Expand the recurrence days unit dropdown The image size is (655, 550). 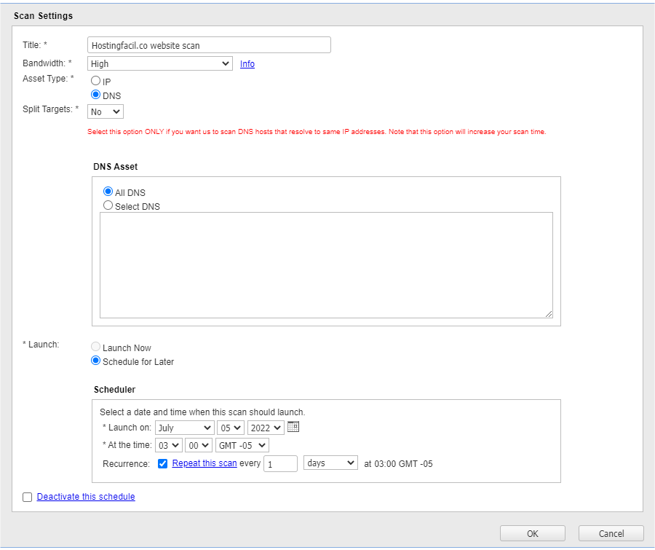pos(330,463)
